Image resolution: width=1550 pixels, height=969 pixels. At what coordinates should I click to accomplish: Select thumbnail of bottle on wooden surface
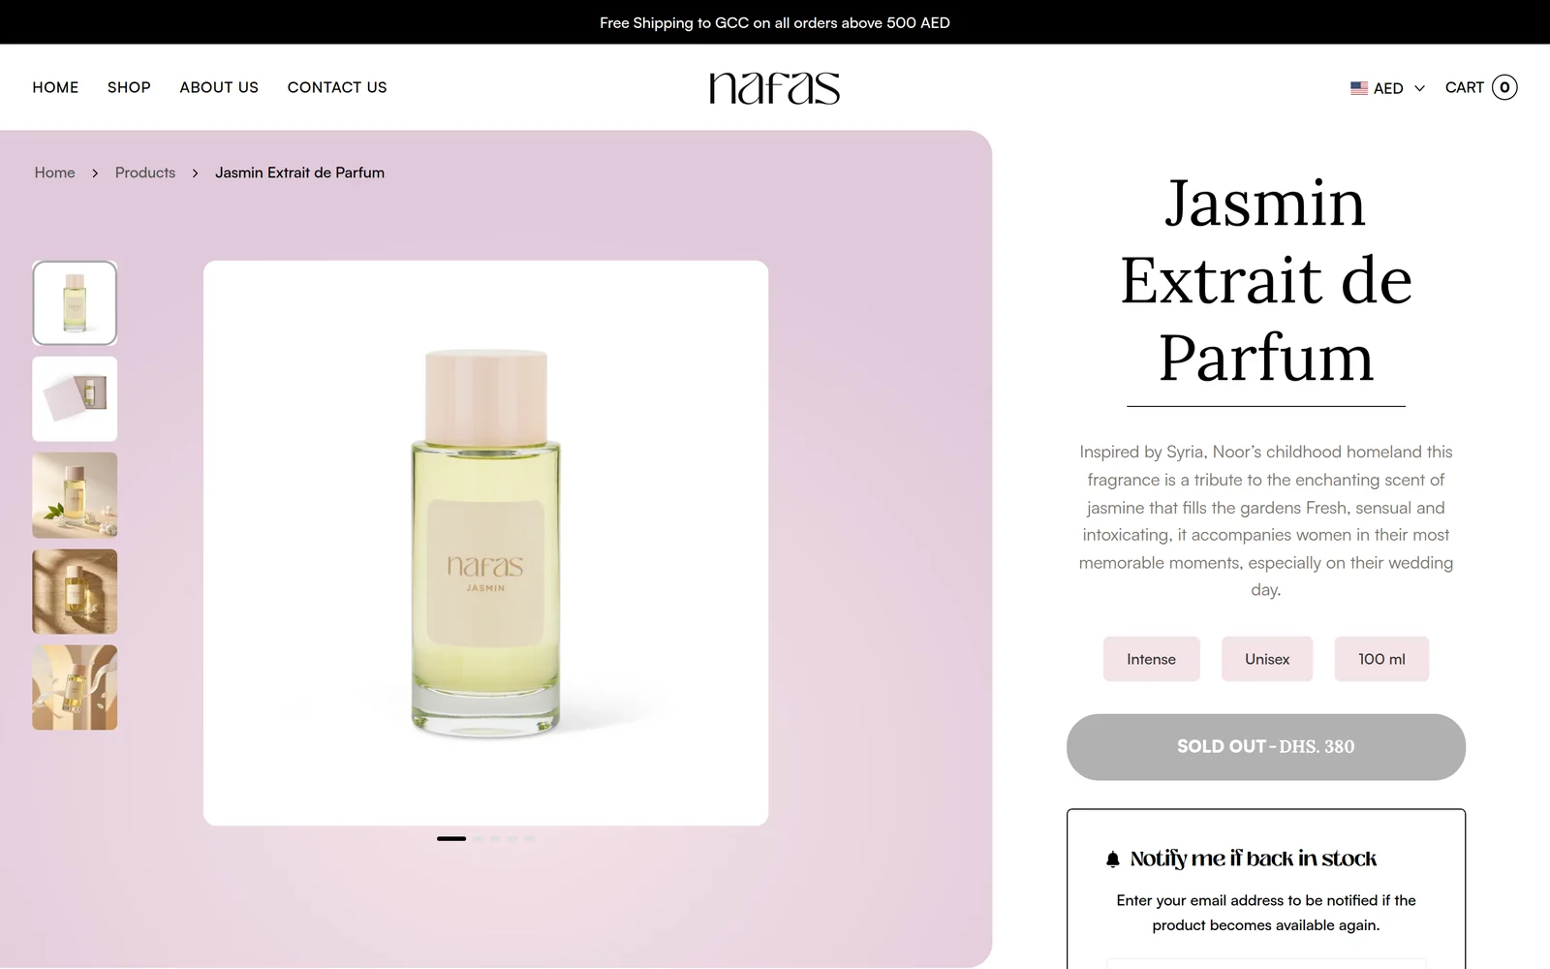[75, 591]
